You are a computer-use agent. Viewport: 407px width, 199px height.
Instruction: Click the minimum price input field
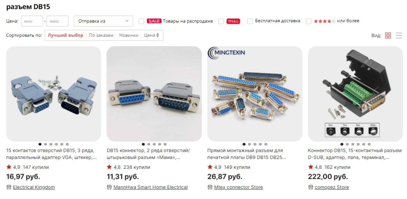32,21
